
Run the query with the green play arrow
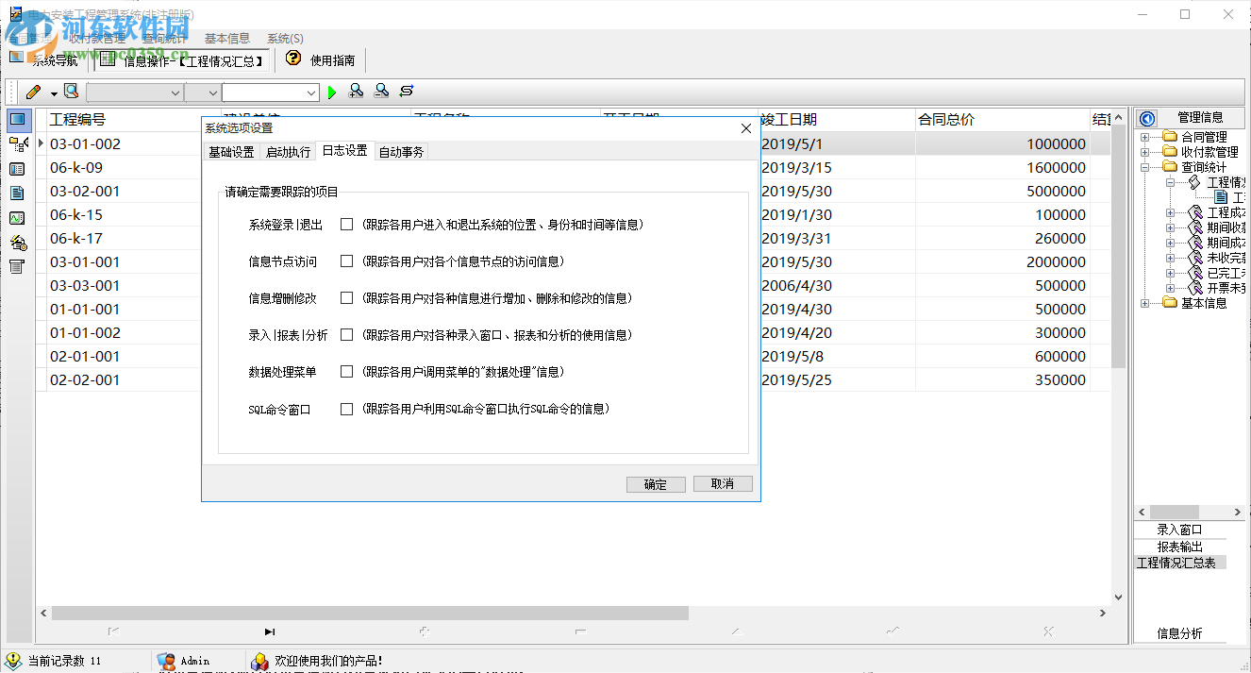331,92
